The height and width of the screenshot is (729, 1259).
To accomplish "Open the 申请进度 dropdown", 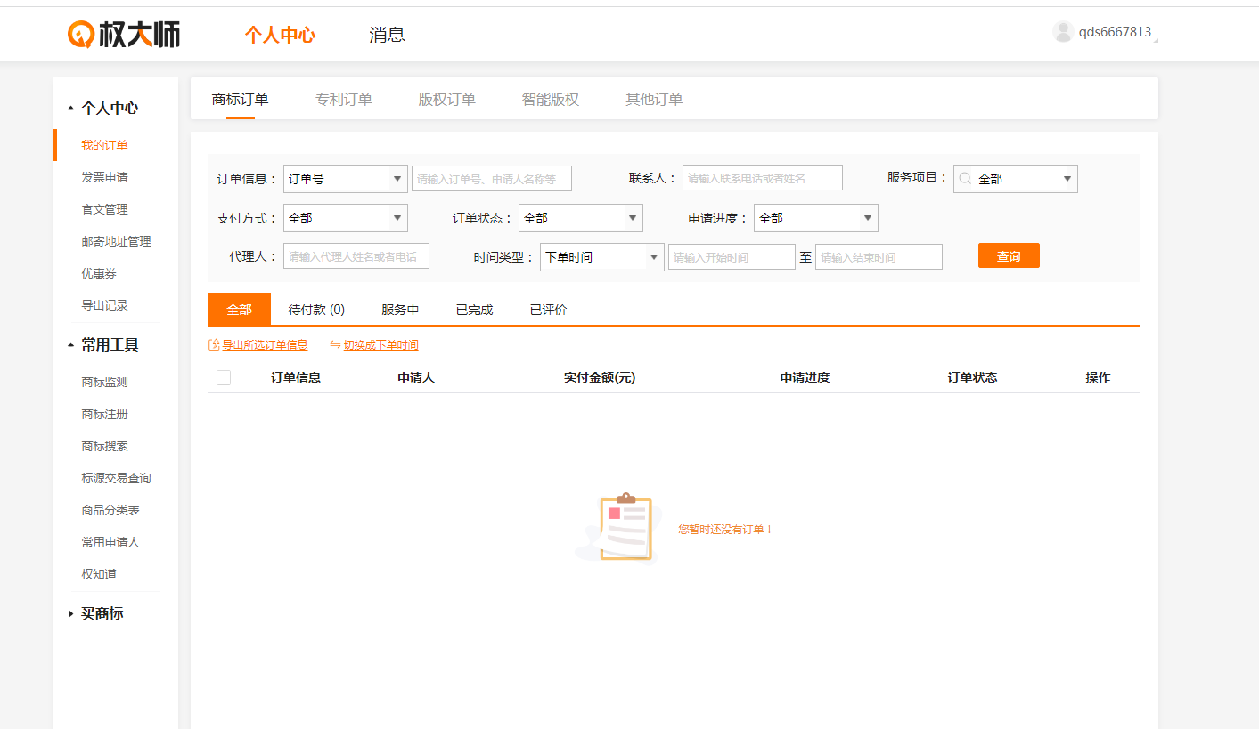I will [815, 218].
